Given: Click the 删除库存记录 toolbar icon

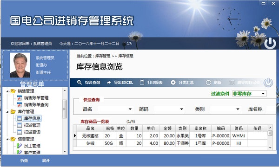Looking at the screenshot, I should coord(232,83).
